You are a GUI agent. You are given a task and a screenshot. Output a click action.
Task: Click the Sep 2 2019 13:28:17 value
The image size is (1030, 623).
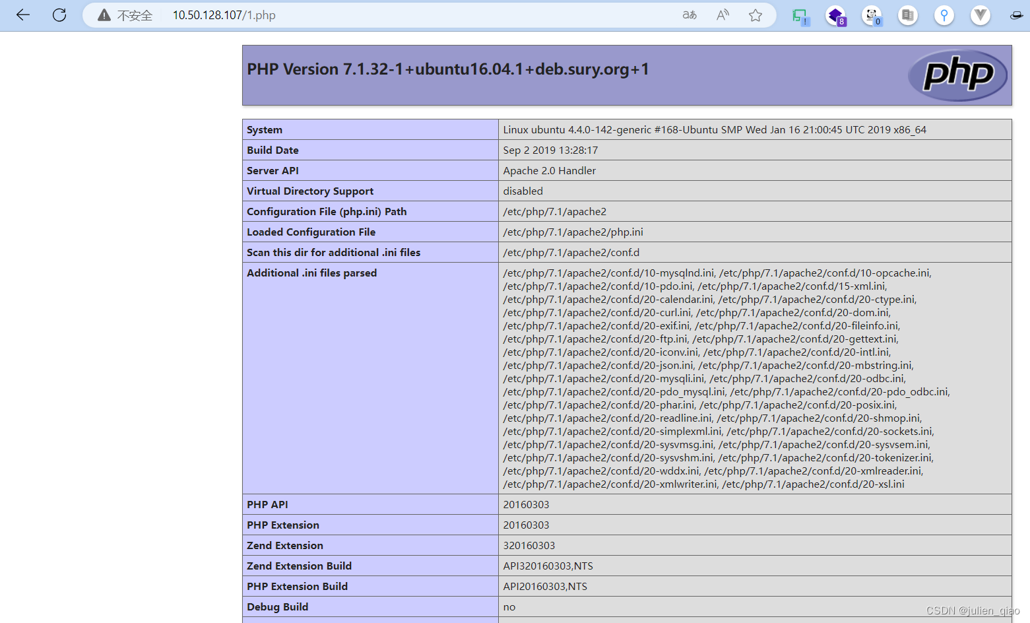(550, 150)
